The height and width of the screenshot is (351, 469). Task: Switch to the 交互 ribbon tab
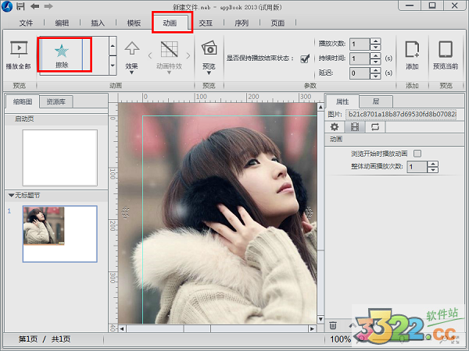[206, 23]
